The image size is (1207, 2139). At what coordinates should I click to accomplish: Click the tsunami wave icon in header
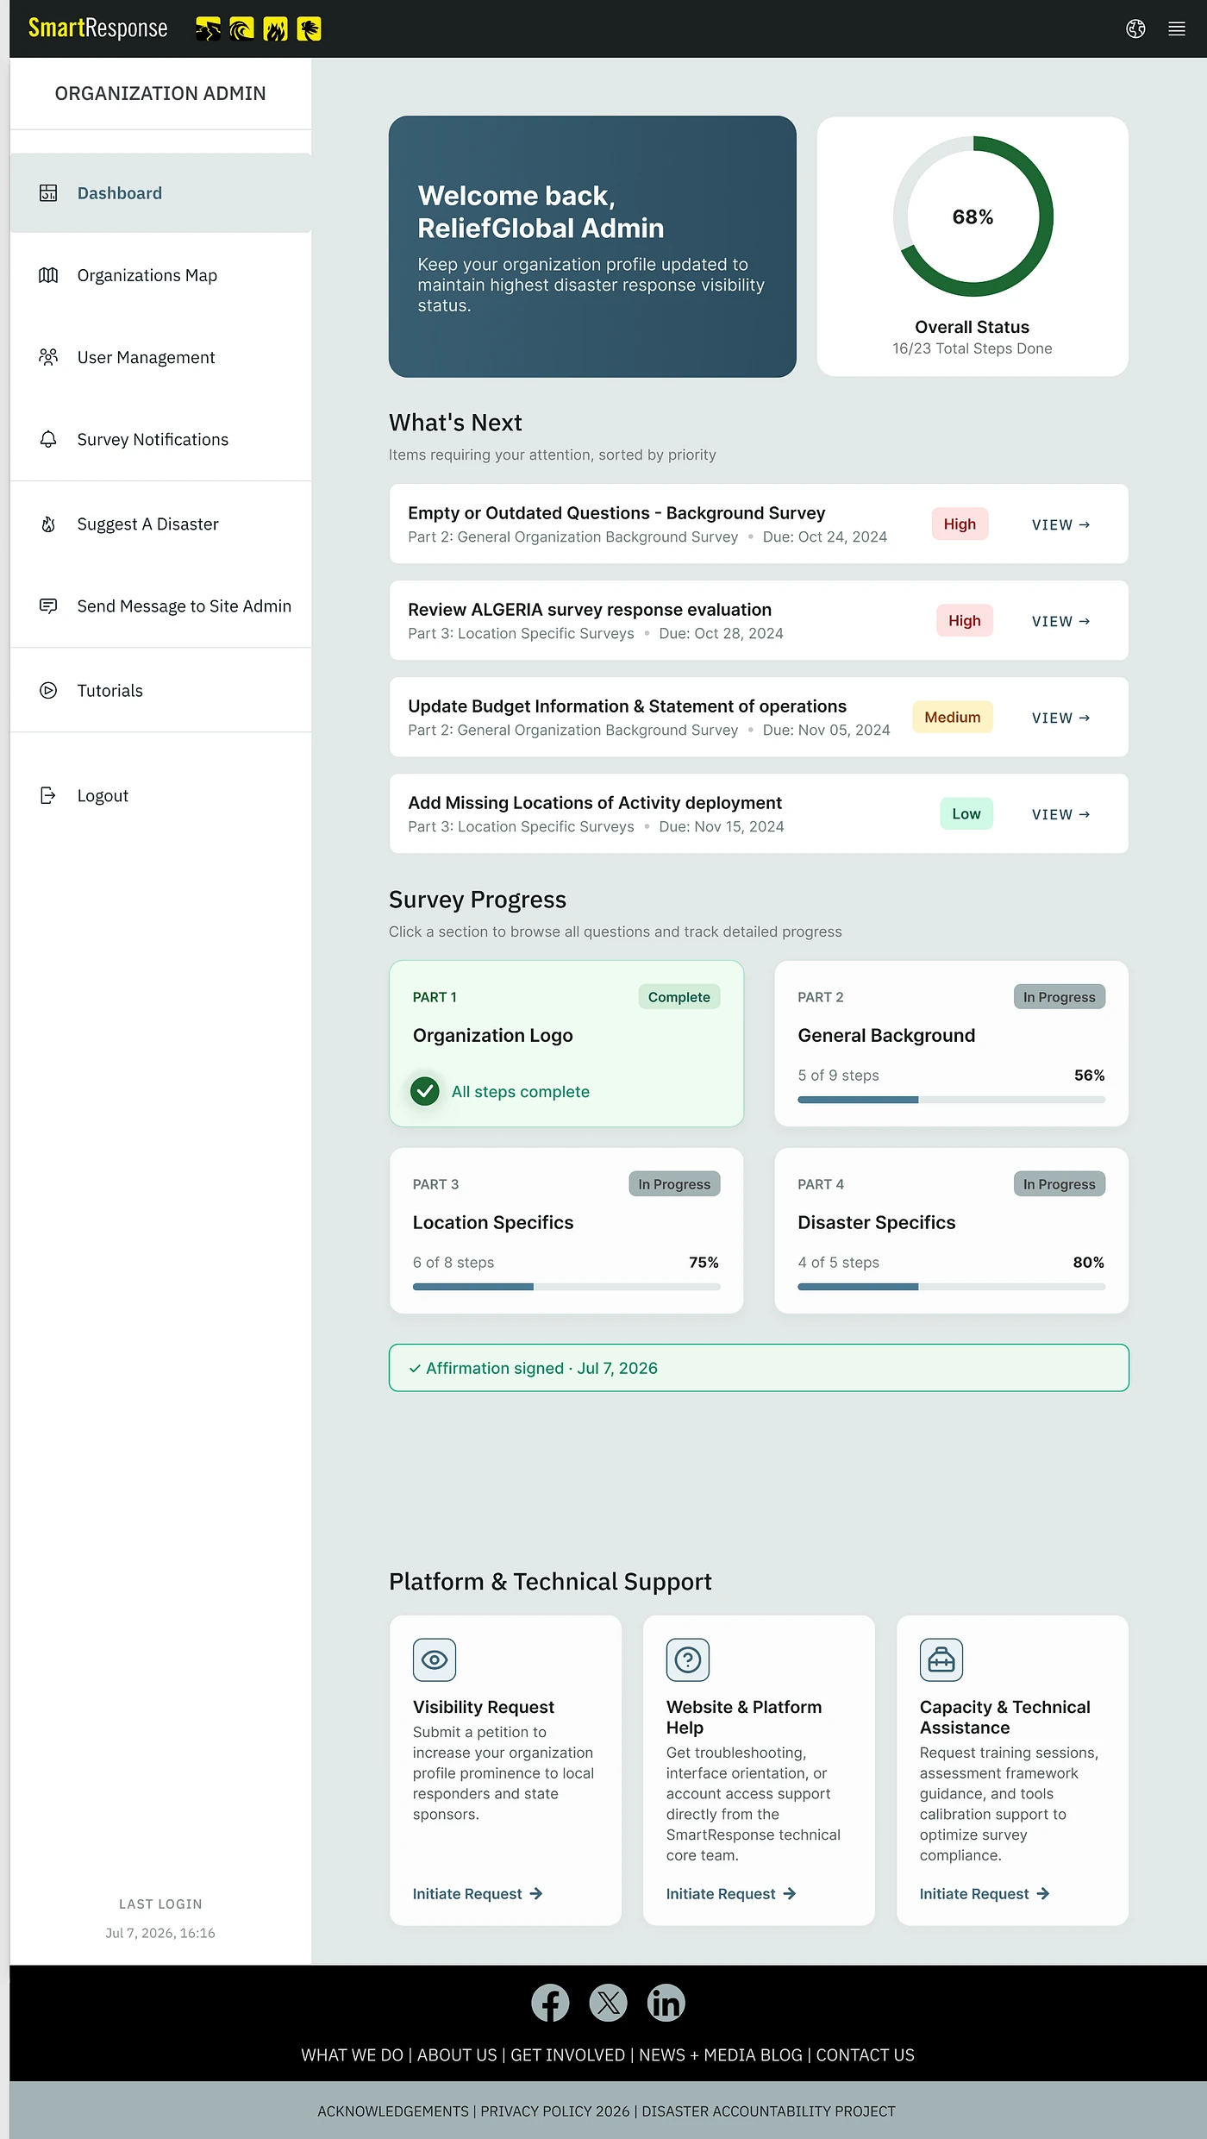[x=242, y=29]
